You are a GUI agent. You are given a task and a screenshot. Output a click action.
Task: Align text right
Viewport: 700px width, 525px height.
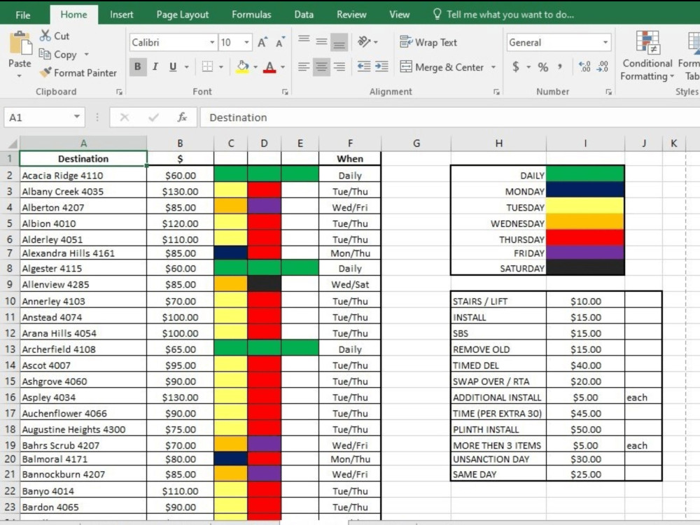[339, 66]
